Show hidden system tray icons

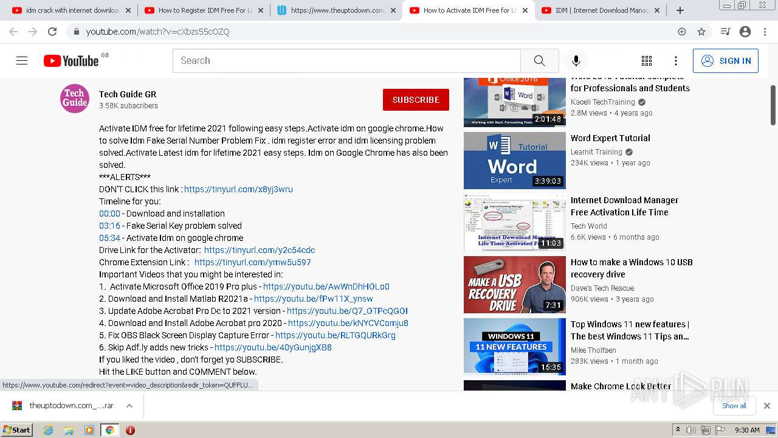678,430
